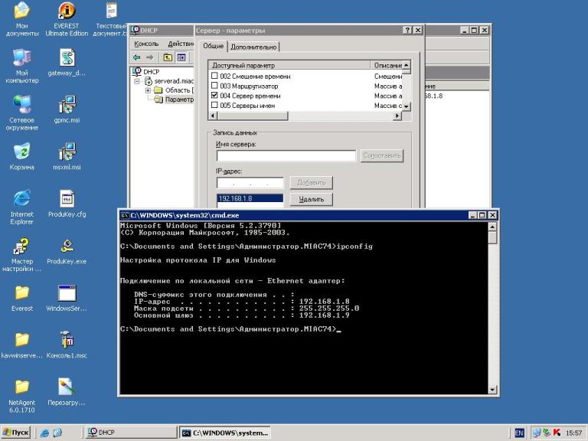Click the EN language indicator in tray
Viewport: 588px width, 441px height.
519,433
